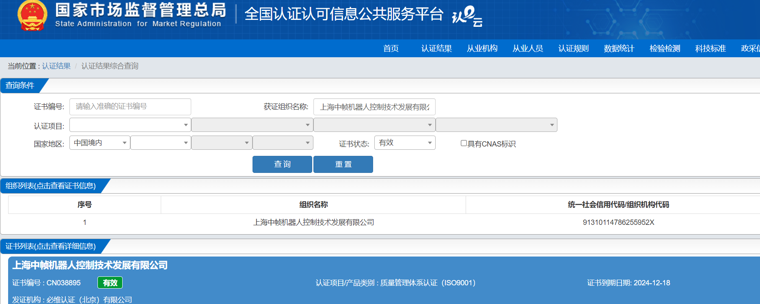The width and height of the screenshot is (760, 304).
Task: Click the 查询条件 section tab
Action: point(20,86)
